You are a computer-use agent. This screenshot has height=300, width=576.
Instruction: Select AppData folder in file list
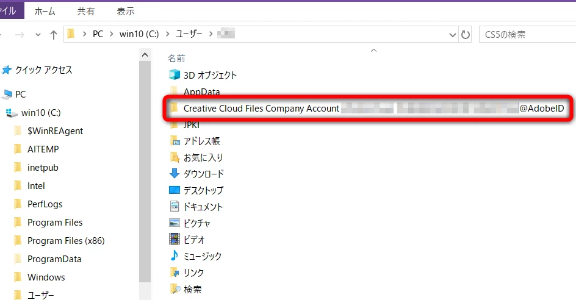[x=202, y=92]
